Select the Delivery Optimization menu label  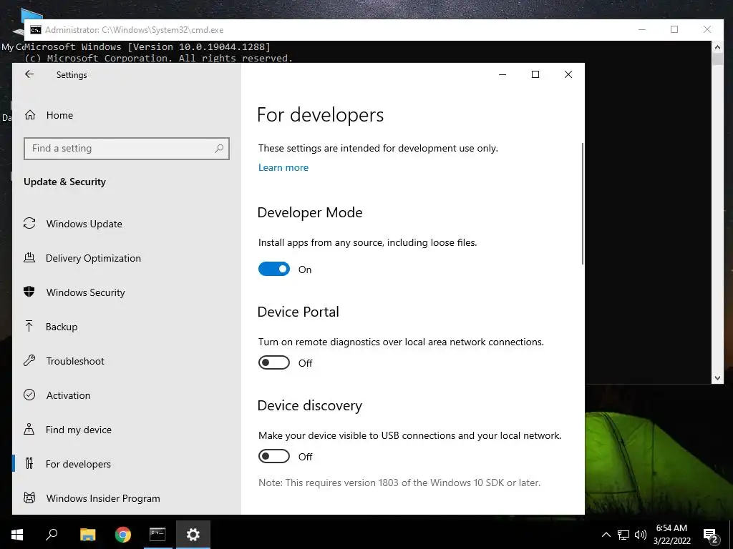pyautogui.click(x=93, y=258)
